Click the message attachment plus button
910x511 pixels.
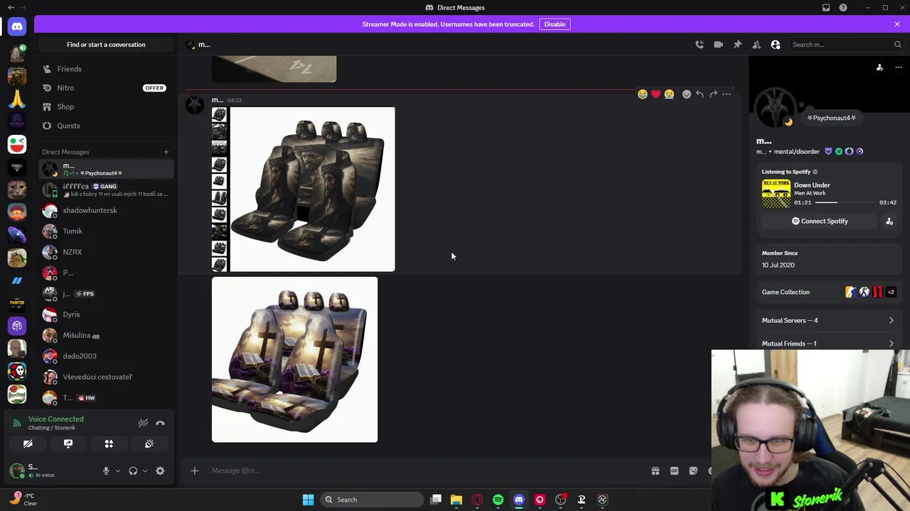click(194, 471)
